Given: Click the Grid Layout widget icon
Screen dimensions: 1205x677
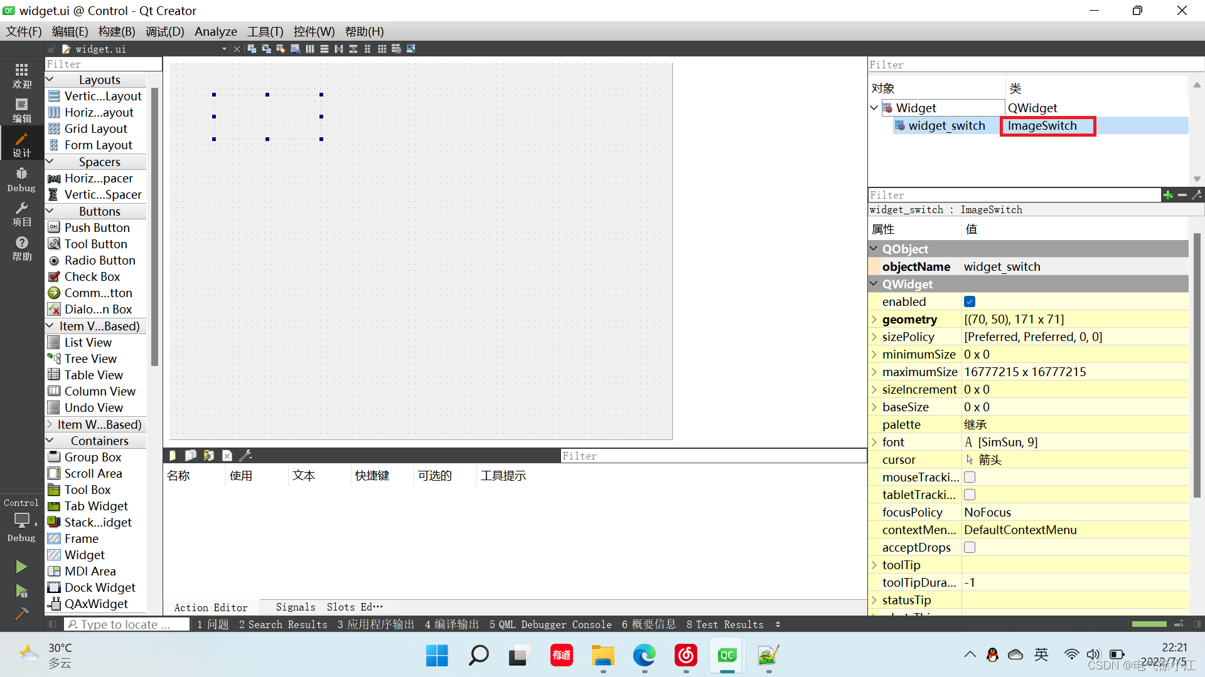Looking at the screenshot, I should (x=54, y=128).
